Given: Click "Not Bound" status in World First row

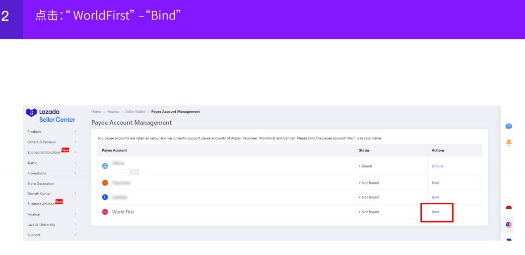Looking at the screenshot, I should pos(370,212).
